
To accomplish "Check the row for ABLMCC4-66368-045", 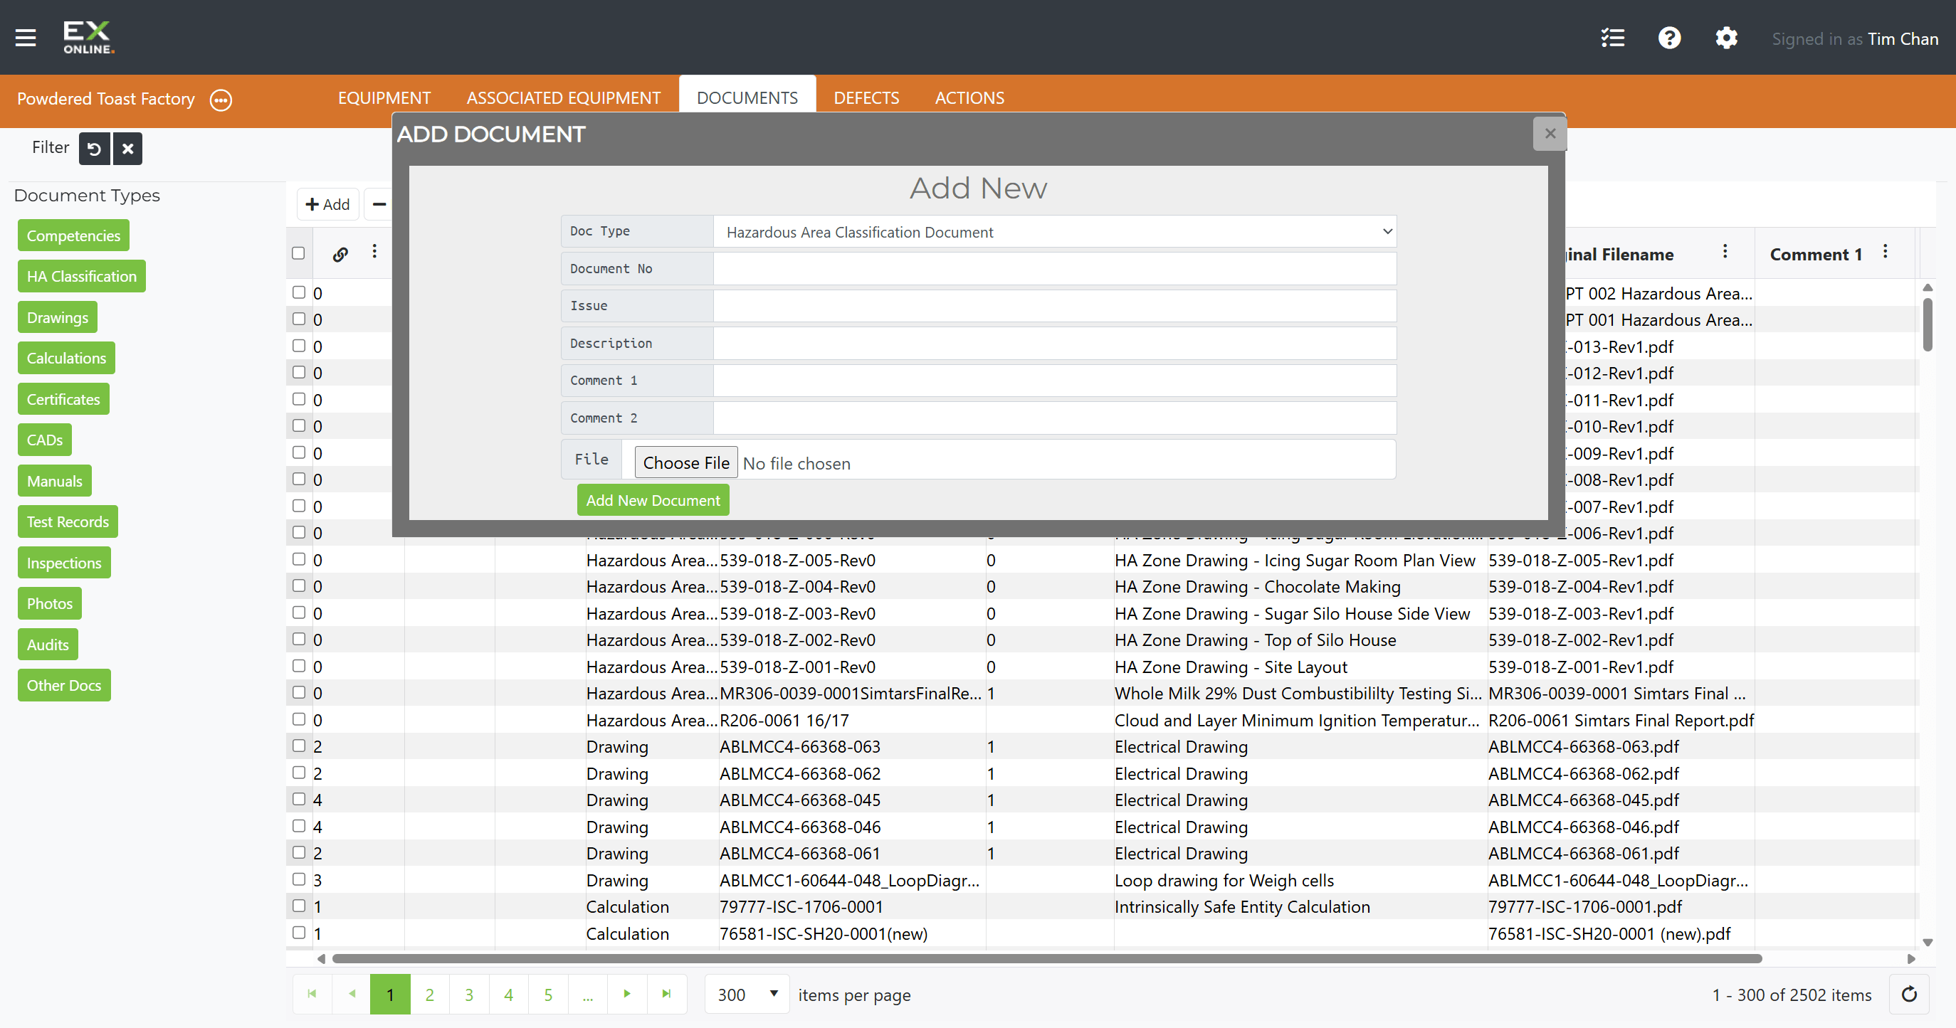I will pos(299,799).
